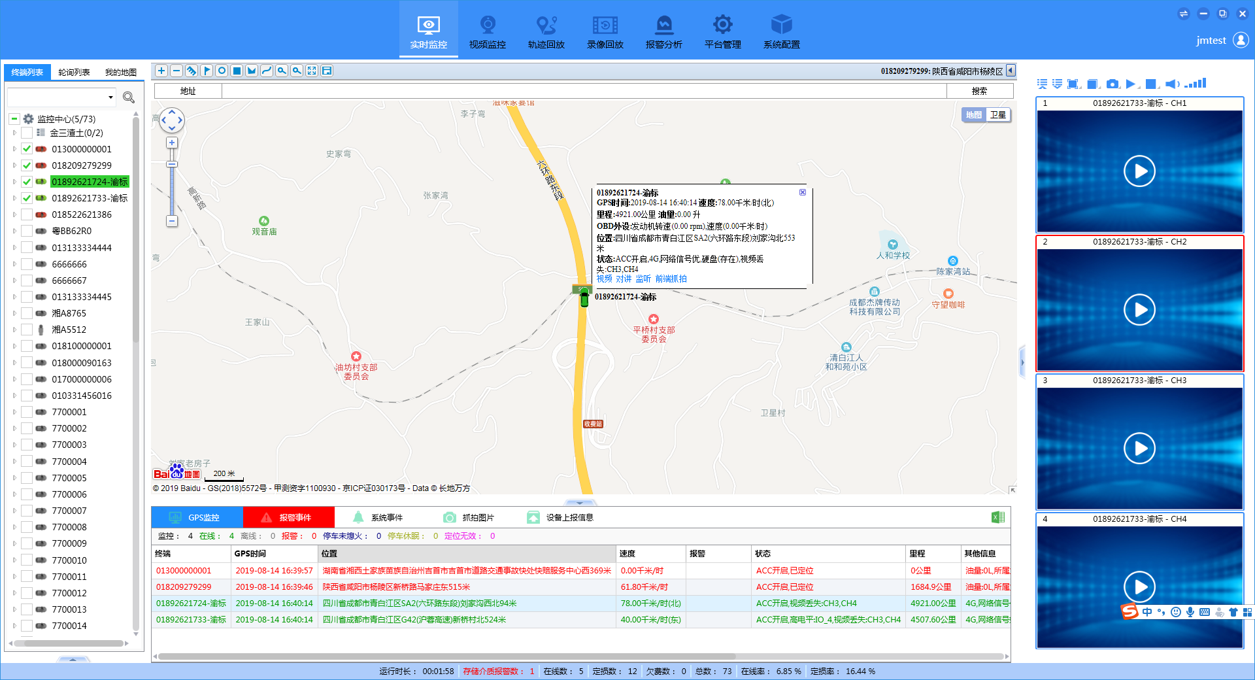
Task: Select the flag marker map tool
Action: click(207, 71)
